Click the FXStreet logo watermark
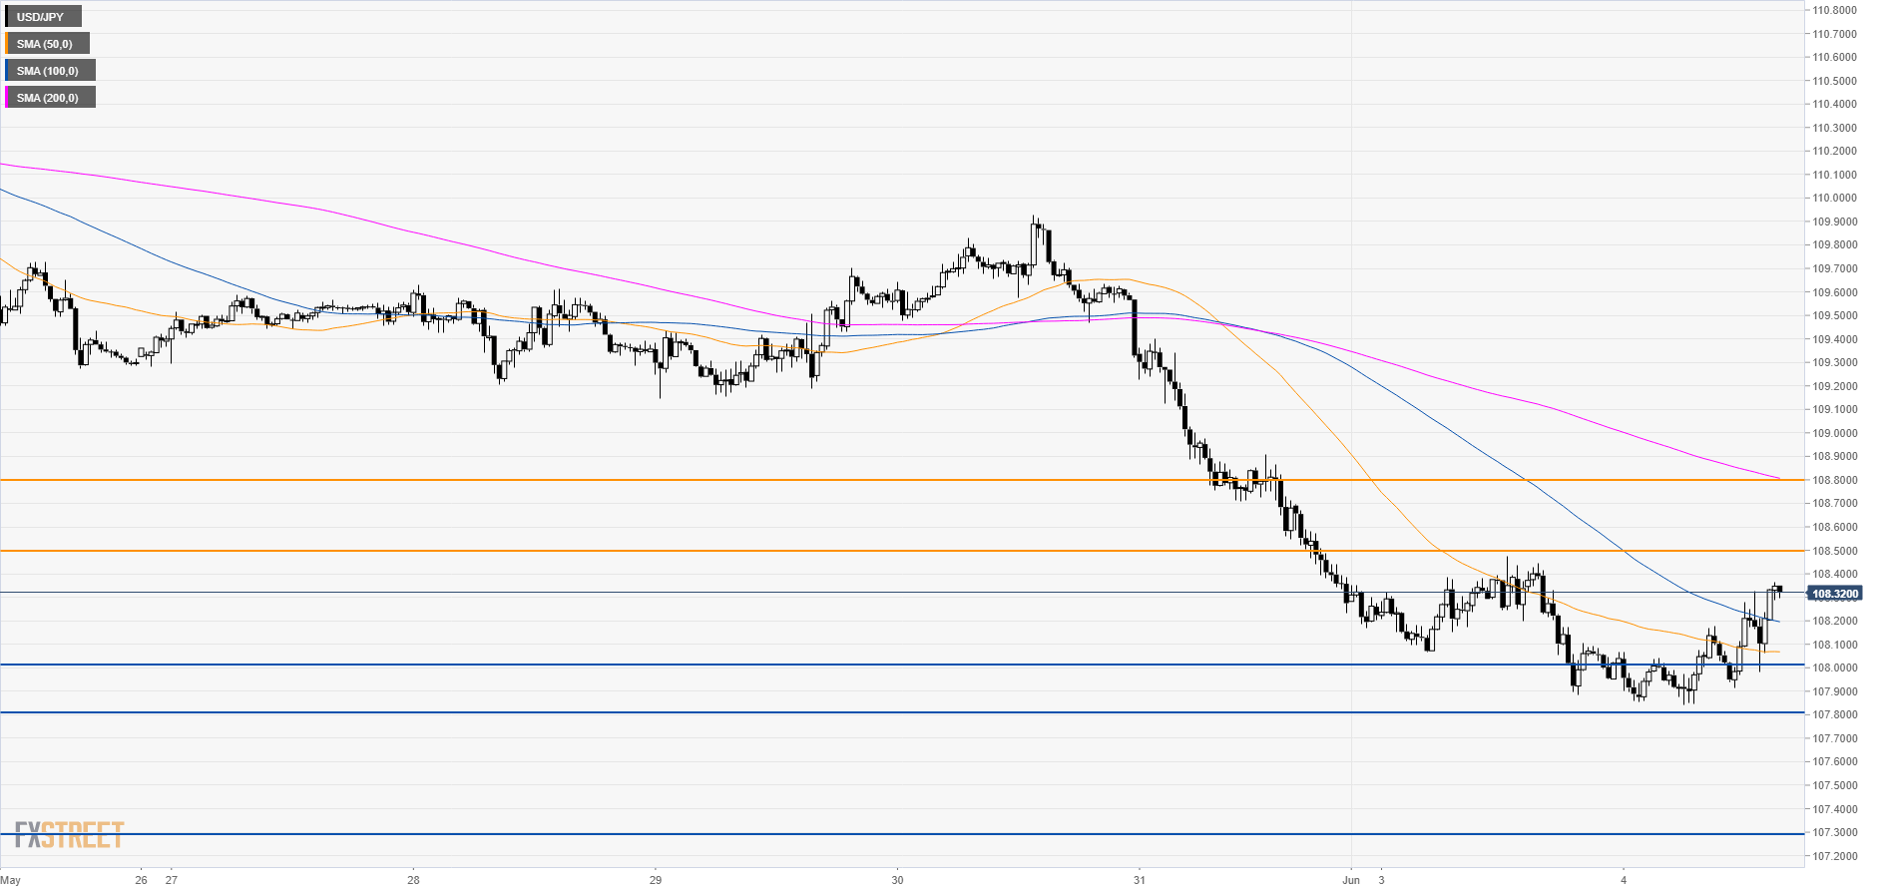 pos(69,834)
